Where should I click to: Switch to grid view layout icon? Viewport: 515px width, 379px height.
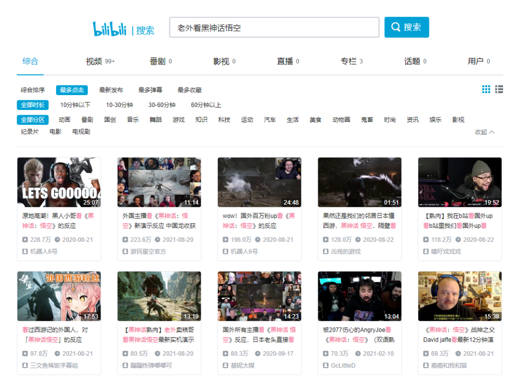click(486, 89)
